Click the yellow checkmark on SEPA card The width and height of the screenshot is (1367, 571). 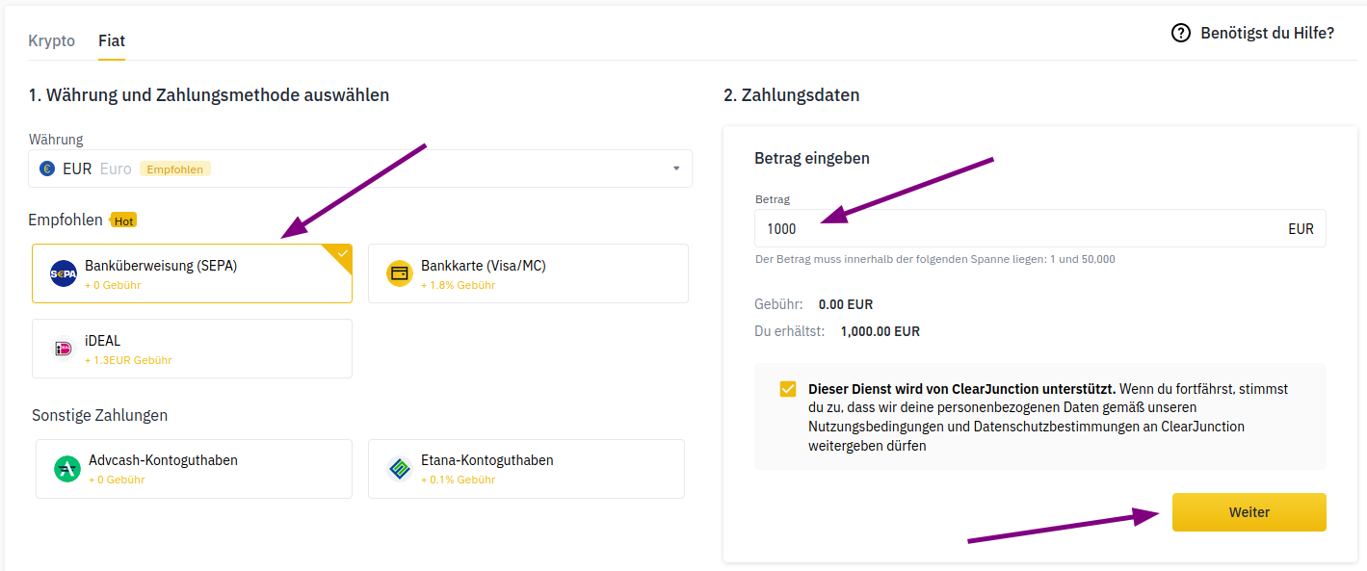pyautogui.click(x=342, y=254)
